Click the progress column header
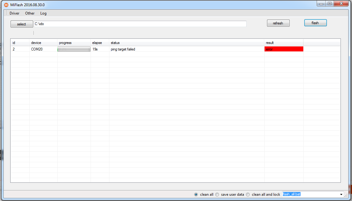Screen dimensions: 352x201 [74, 43]
